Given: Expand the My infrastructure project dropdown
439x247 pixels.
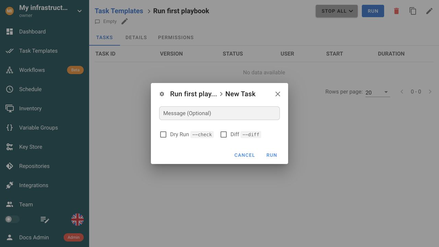Looking at the screenshot, I should point(80,11).
